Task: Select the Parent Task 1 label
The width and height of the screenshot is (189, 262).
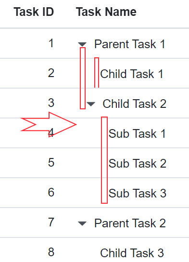Action: point(130,44)
